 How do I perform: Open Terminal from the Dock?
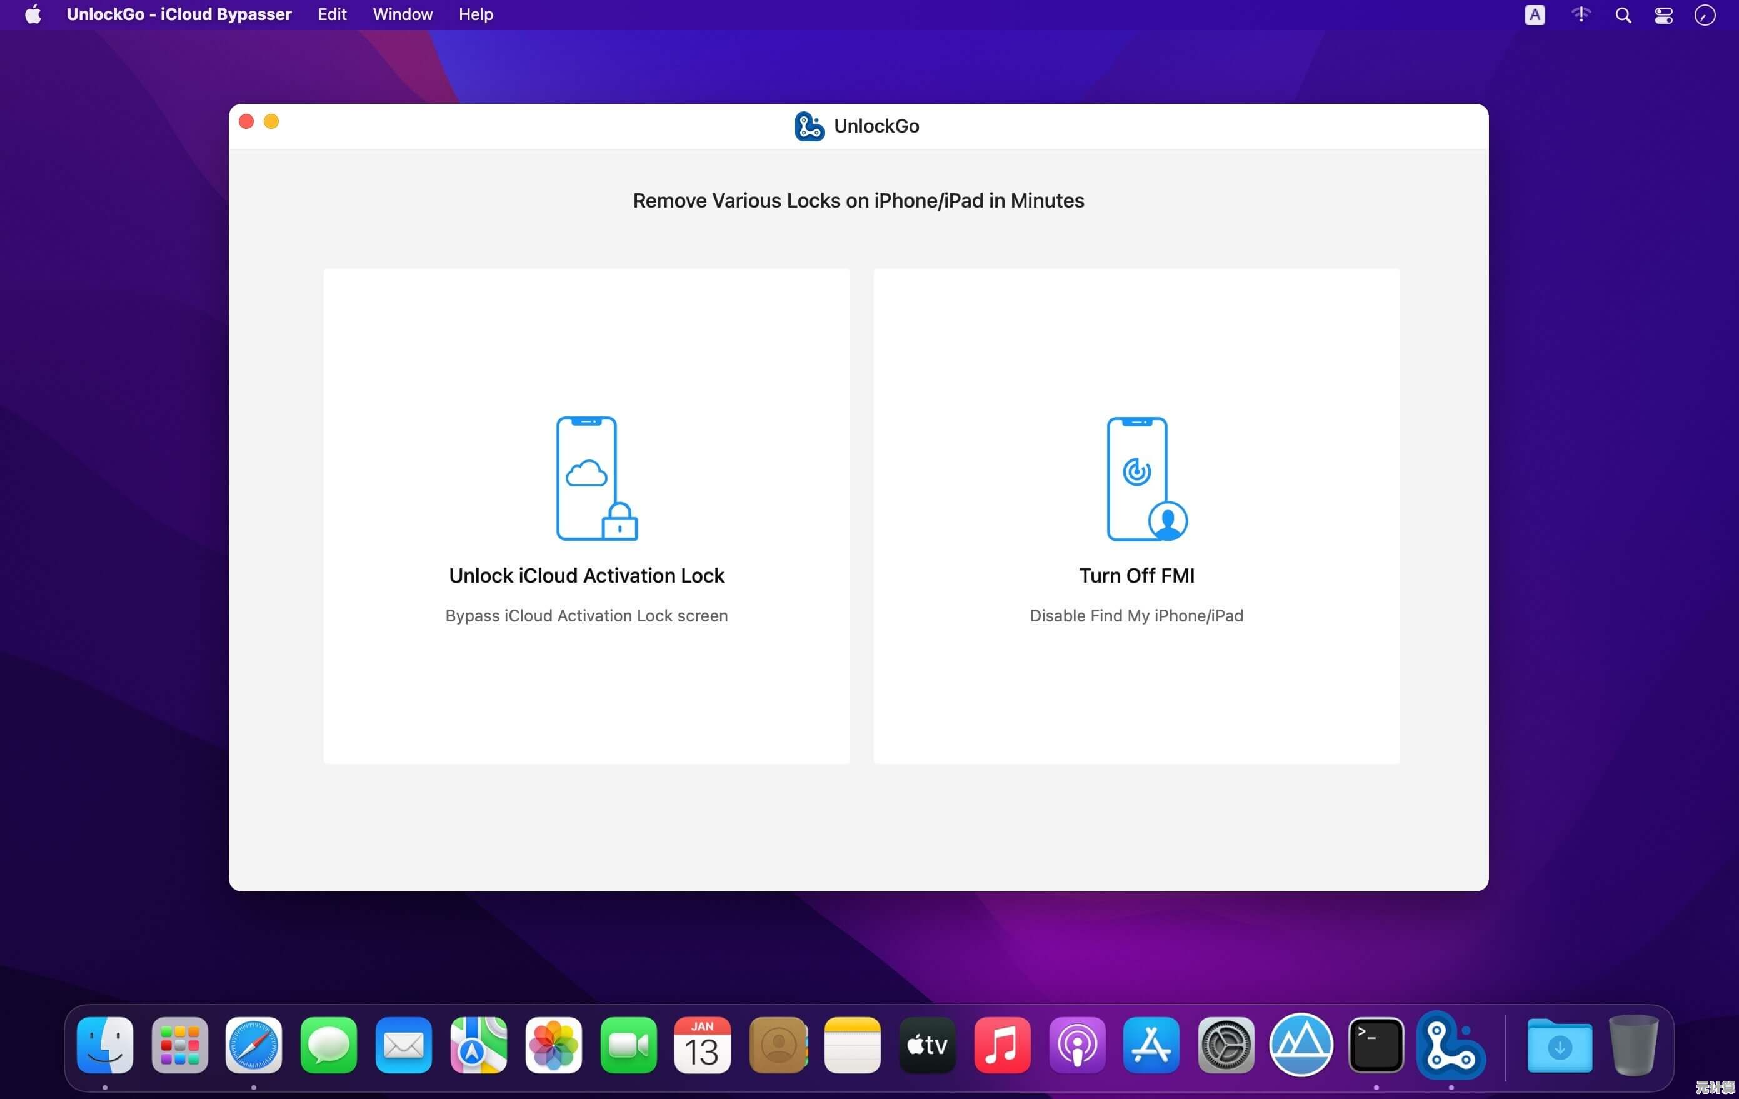[x=1376, y=1045]
